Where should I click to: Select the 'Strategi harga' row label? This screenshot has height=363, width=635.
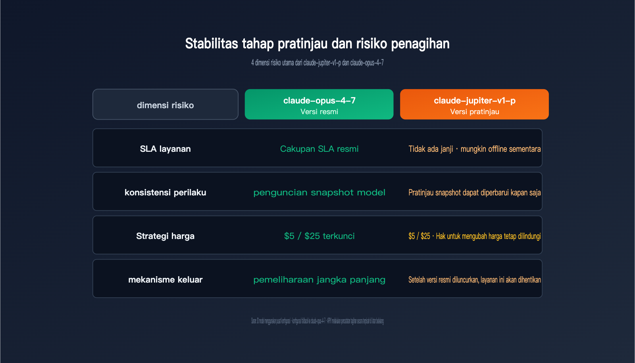click(165, 236)
